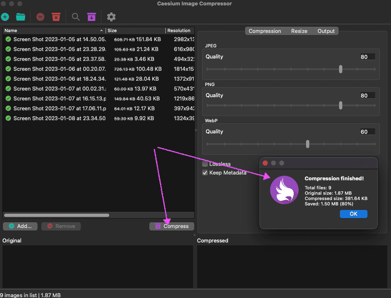
Task: Click the purple Caesium logo in the dialog
Action: point(284,190)
